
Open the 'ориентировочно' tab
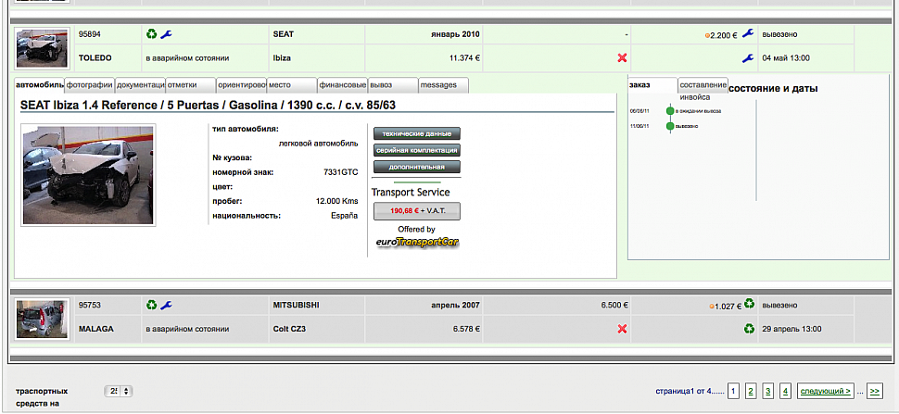[241, 85]
